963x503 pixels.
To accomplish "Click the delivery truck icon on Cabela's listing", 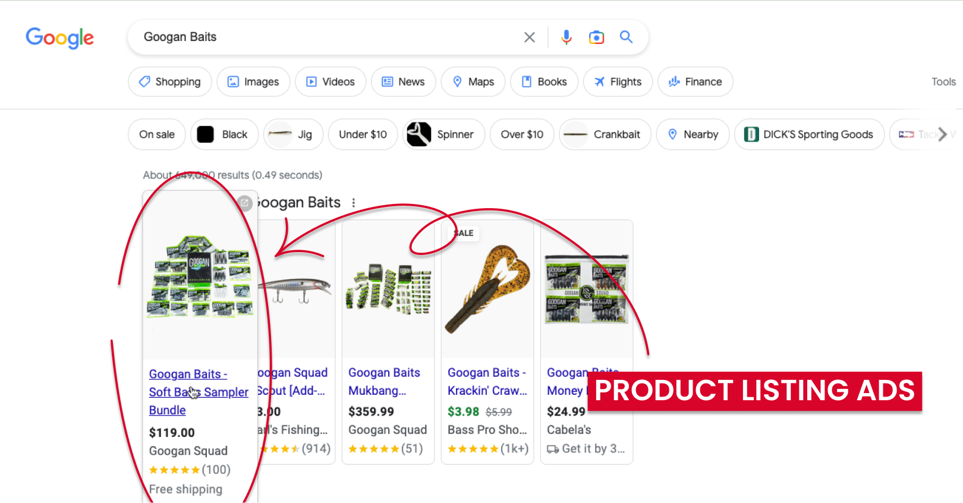I will coord(553,449).
